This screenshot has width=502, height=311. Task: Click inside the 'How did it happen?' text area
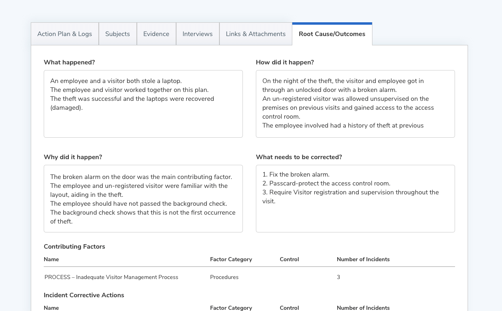pos(355,103)
